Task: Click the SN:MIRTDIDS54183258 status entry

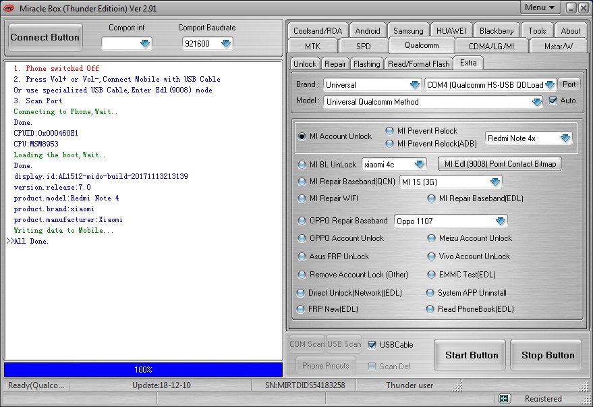Action: 305,385
